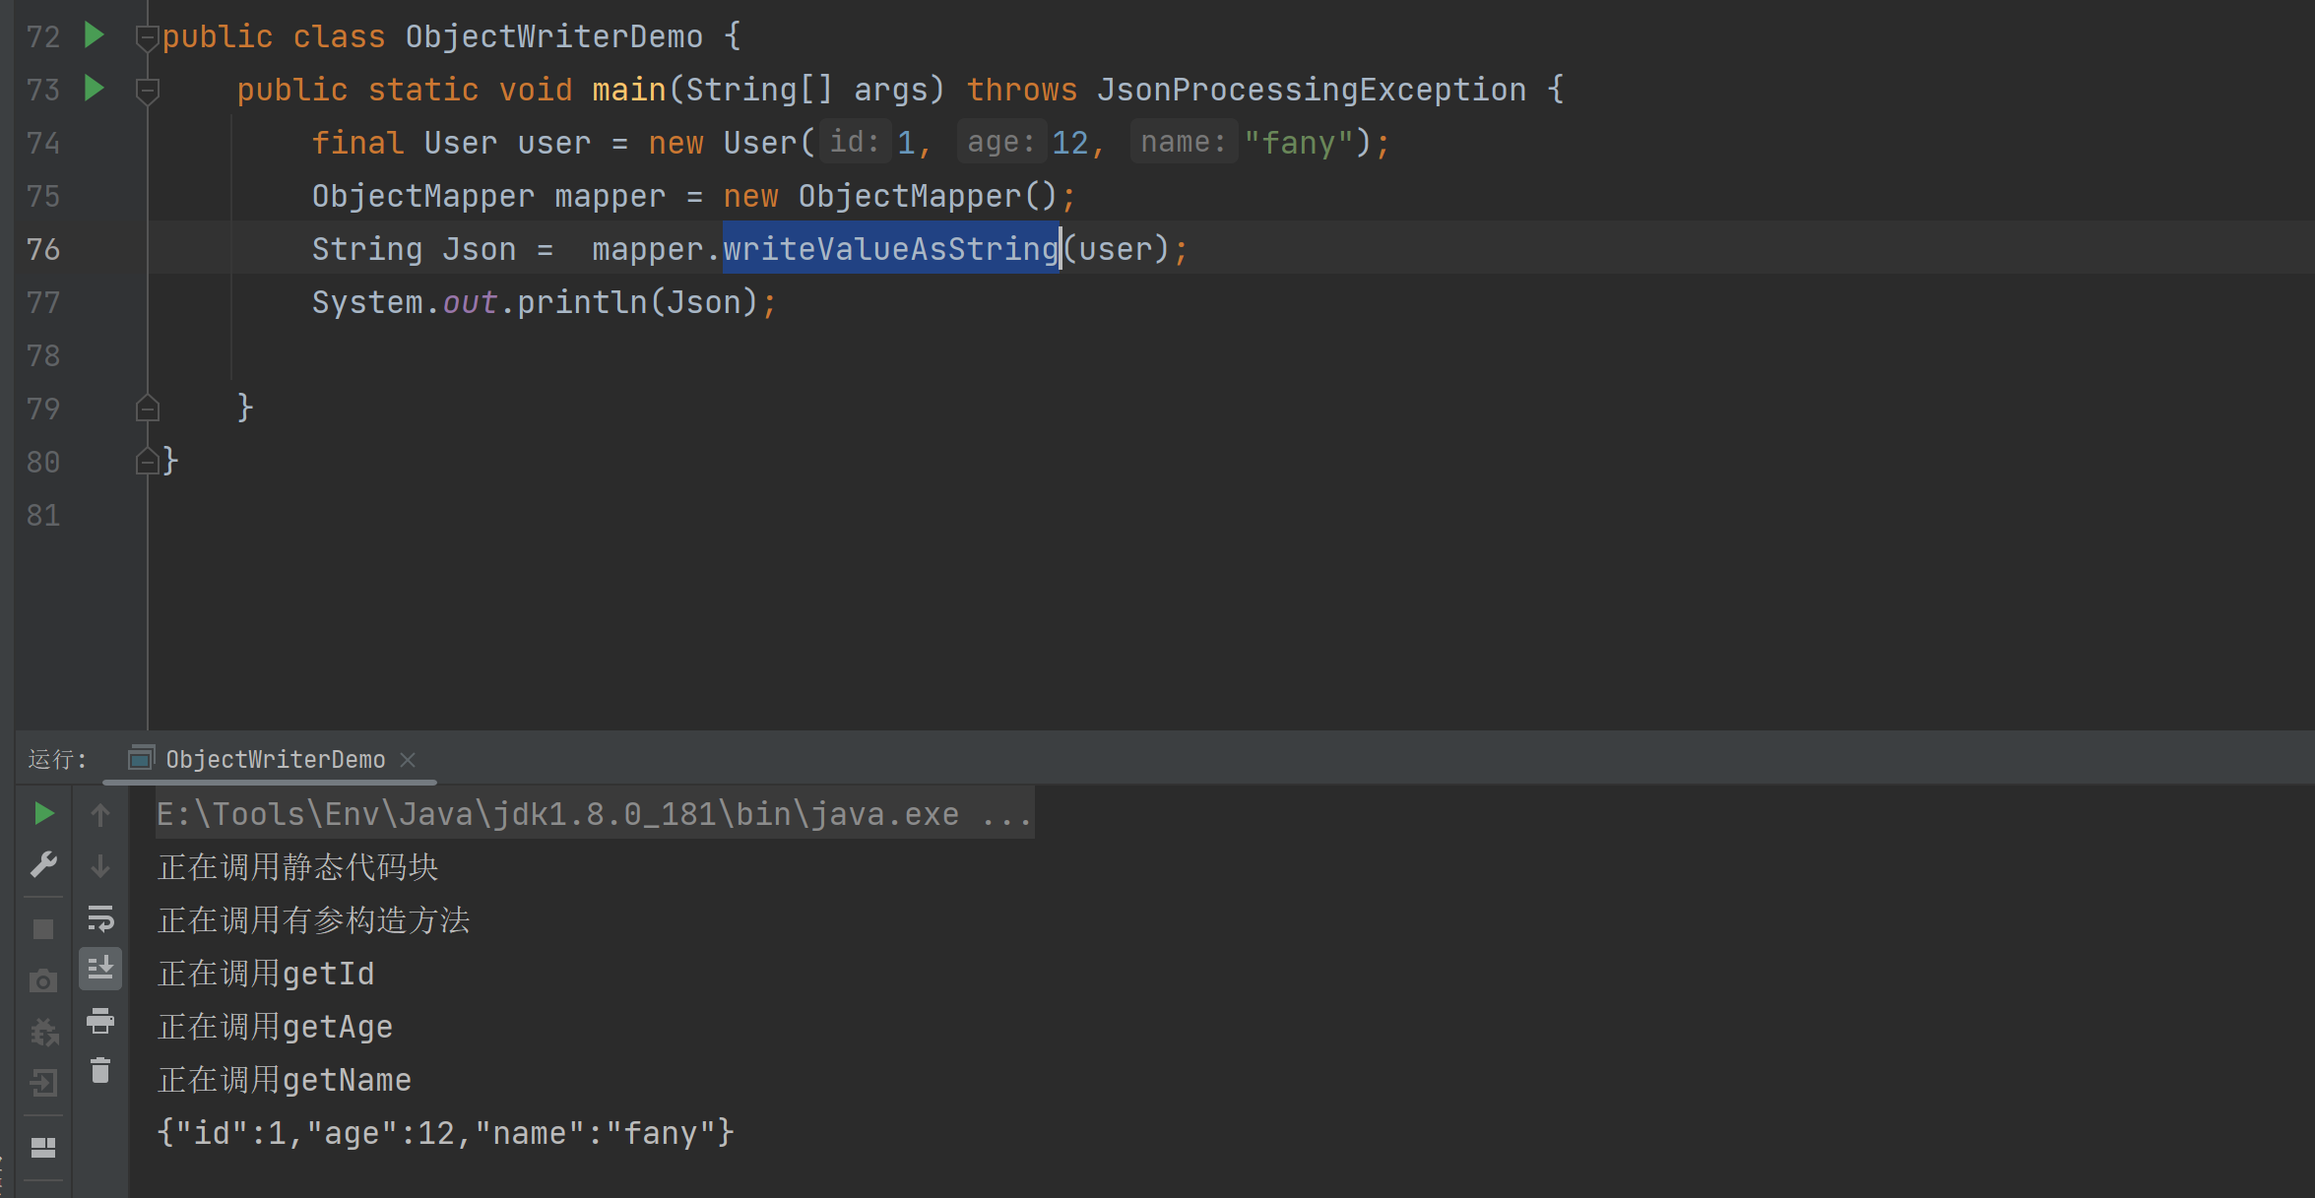Click the restore layout icon
The image size is (2315, 1198).
(43, 1148)
